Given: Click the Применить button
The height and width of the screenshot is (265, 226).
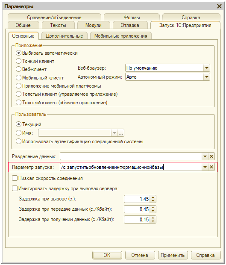Looking at the screenshot, I should [173, 255].
